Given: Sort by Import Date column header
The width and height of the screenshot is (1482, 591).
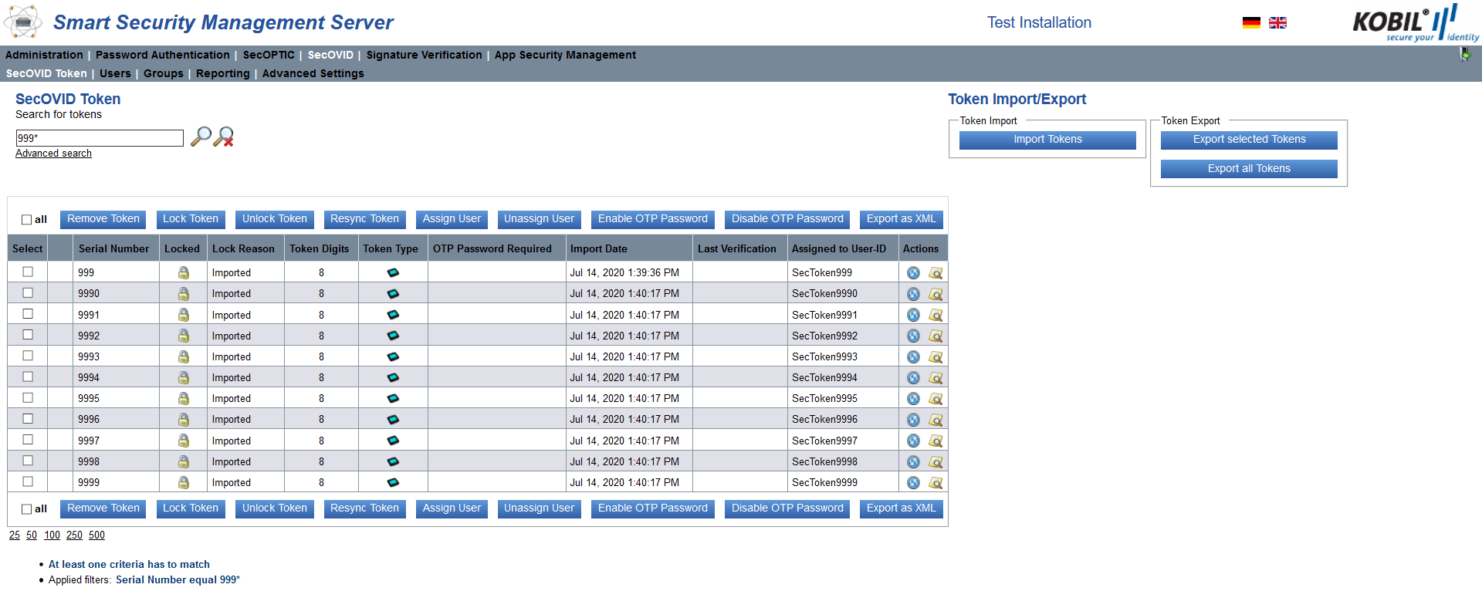Looking at the screenshot, I should point(598,248).
